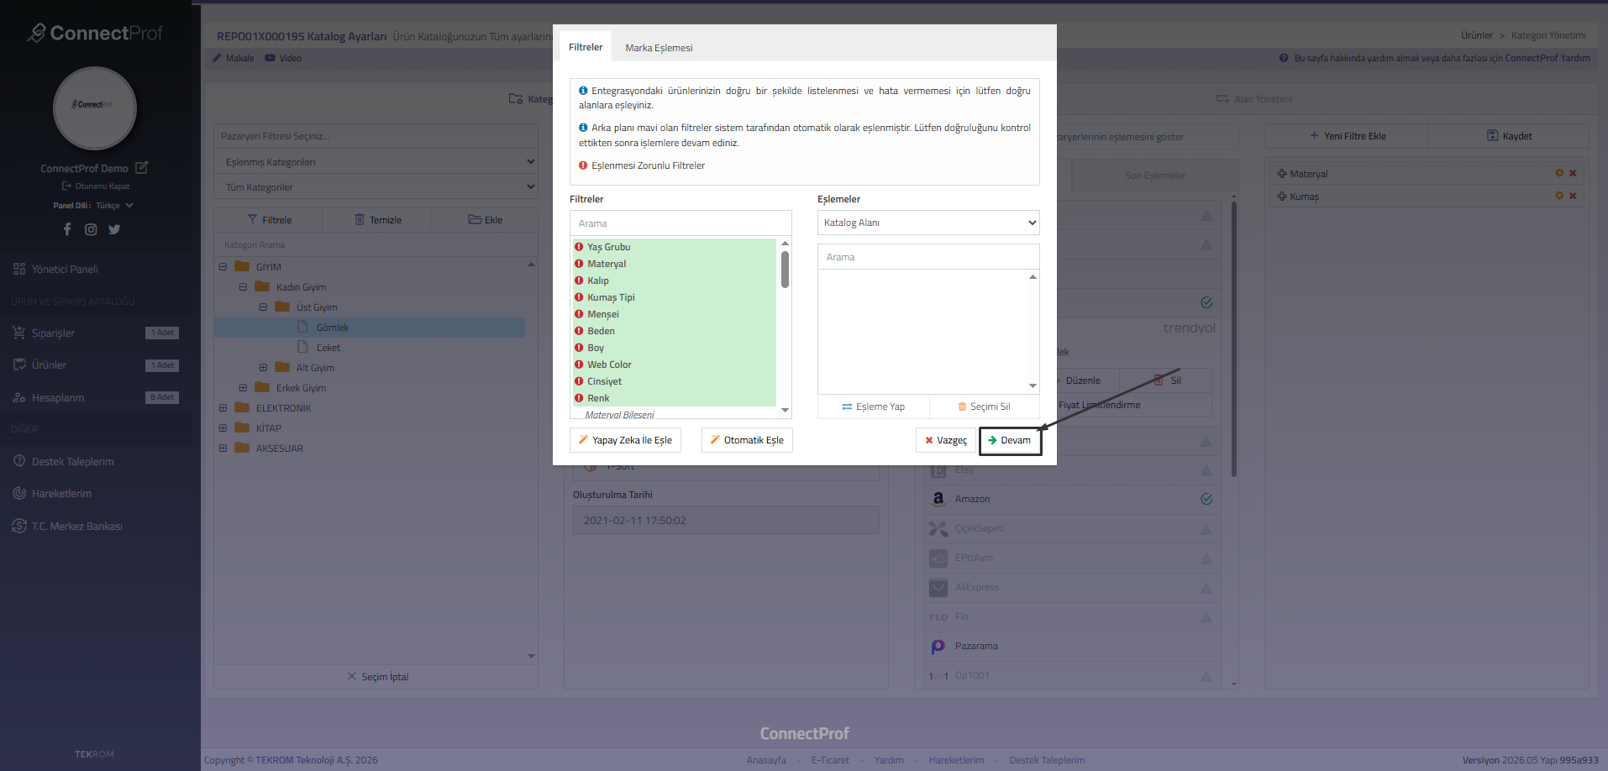Open the Katalog Alanı dropdown
The width and height of the screenshot is (1608, 771).
pos(928,223)
